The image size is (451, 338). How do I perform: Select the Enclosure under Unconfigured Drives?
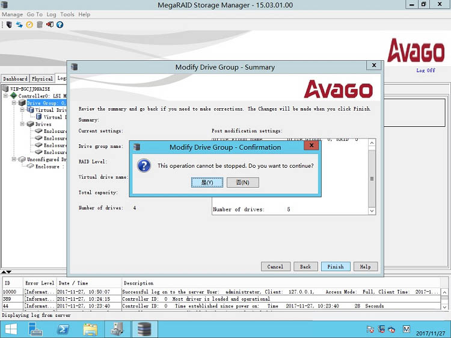click(49, 166)
